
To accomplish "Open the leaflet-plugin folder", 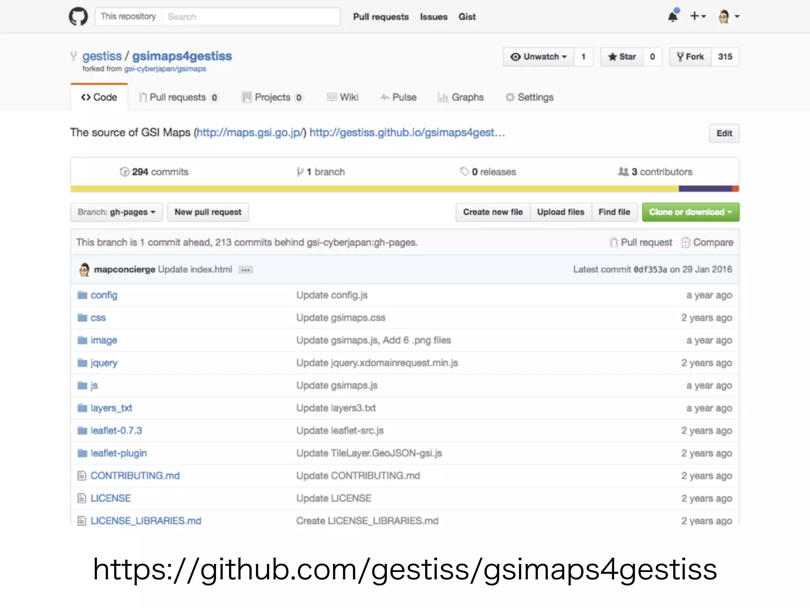I will click(119, 453).
